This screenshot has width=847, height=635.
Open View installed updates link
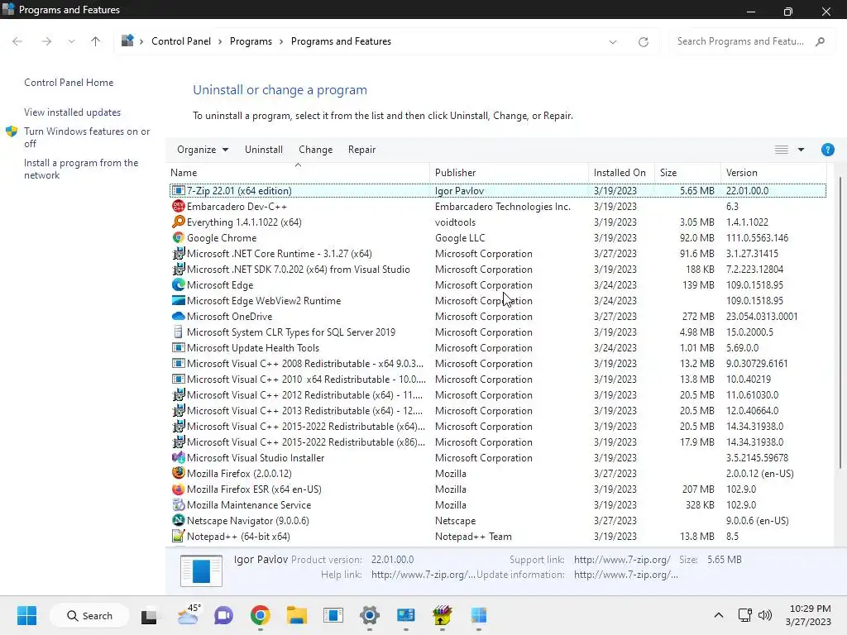click(73, 112)
